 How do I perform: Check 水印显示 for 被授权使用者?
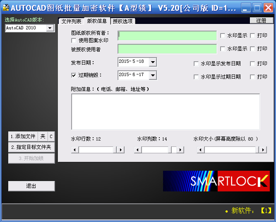(223, 49)
